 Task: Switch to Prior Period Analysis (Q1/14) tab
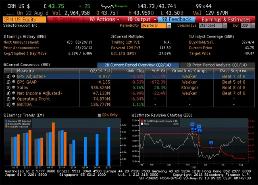point(216,65)
